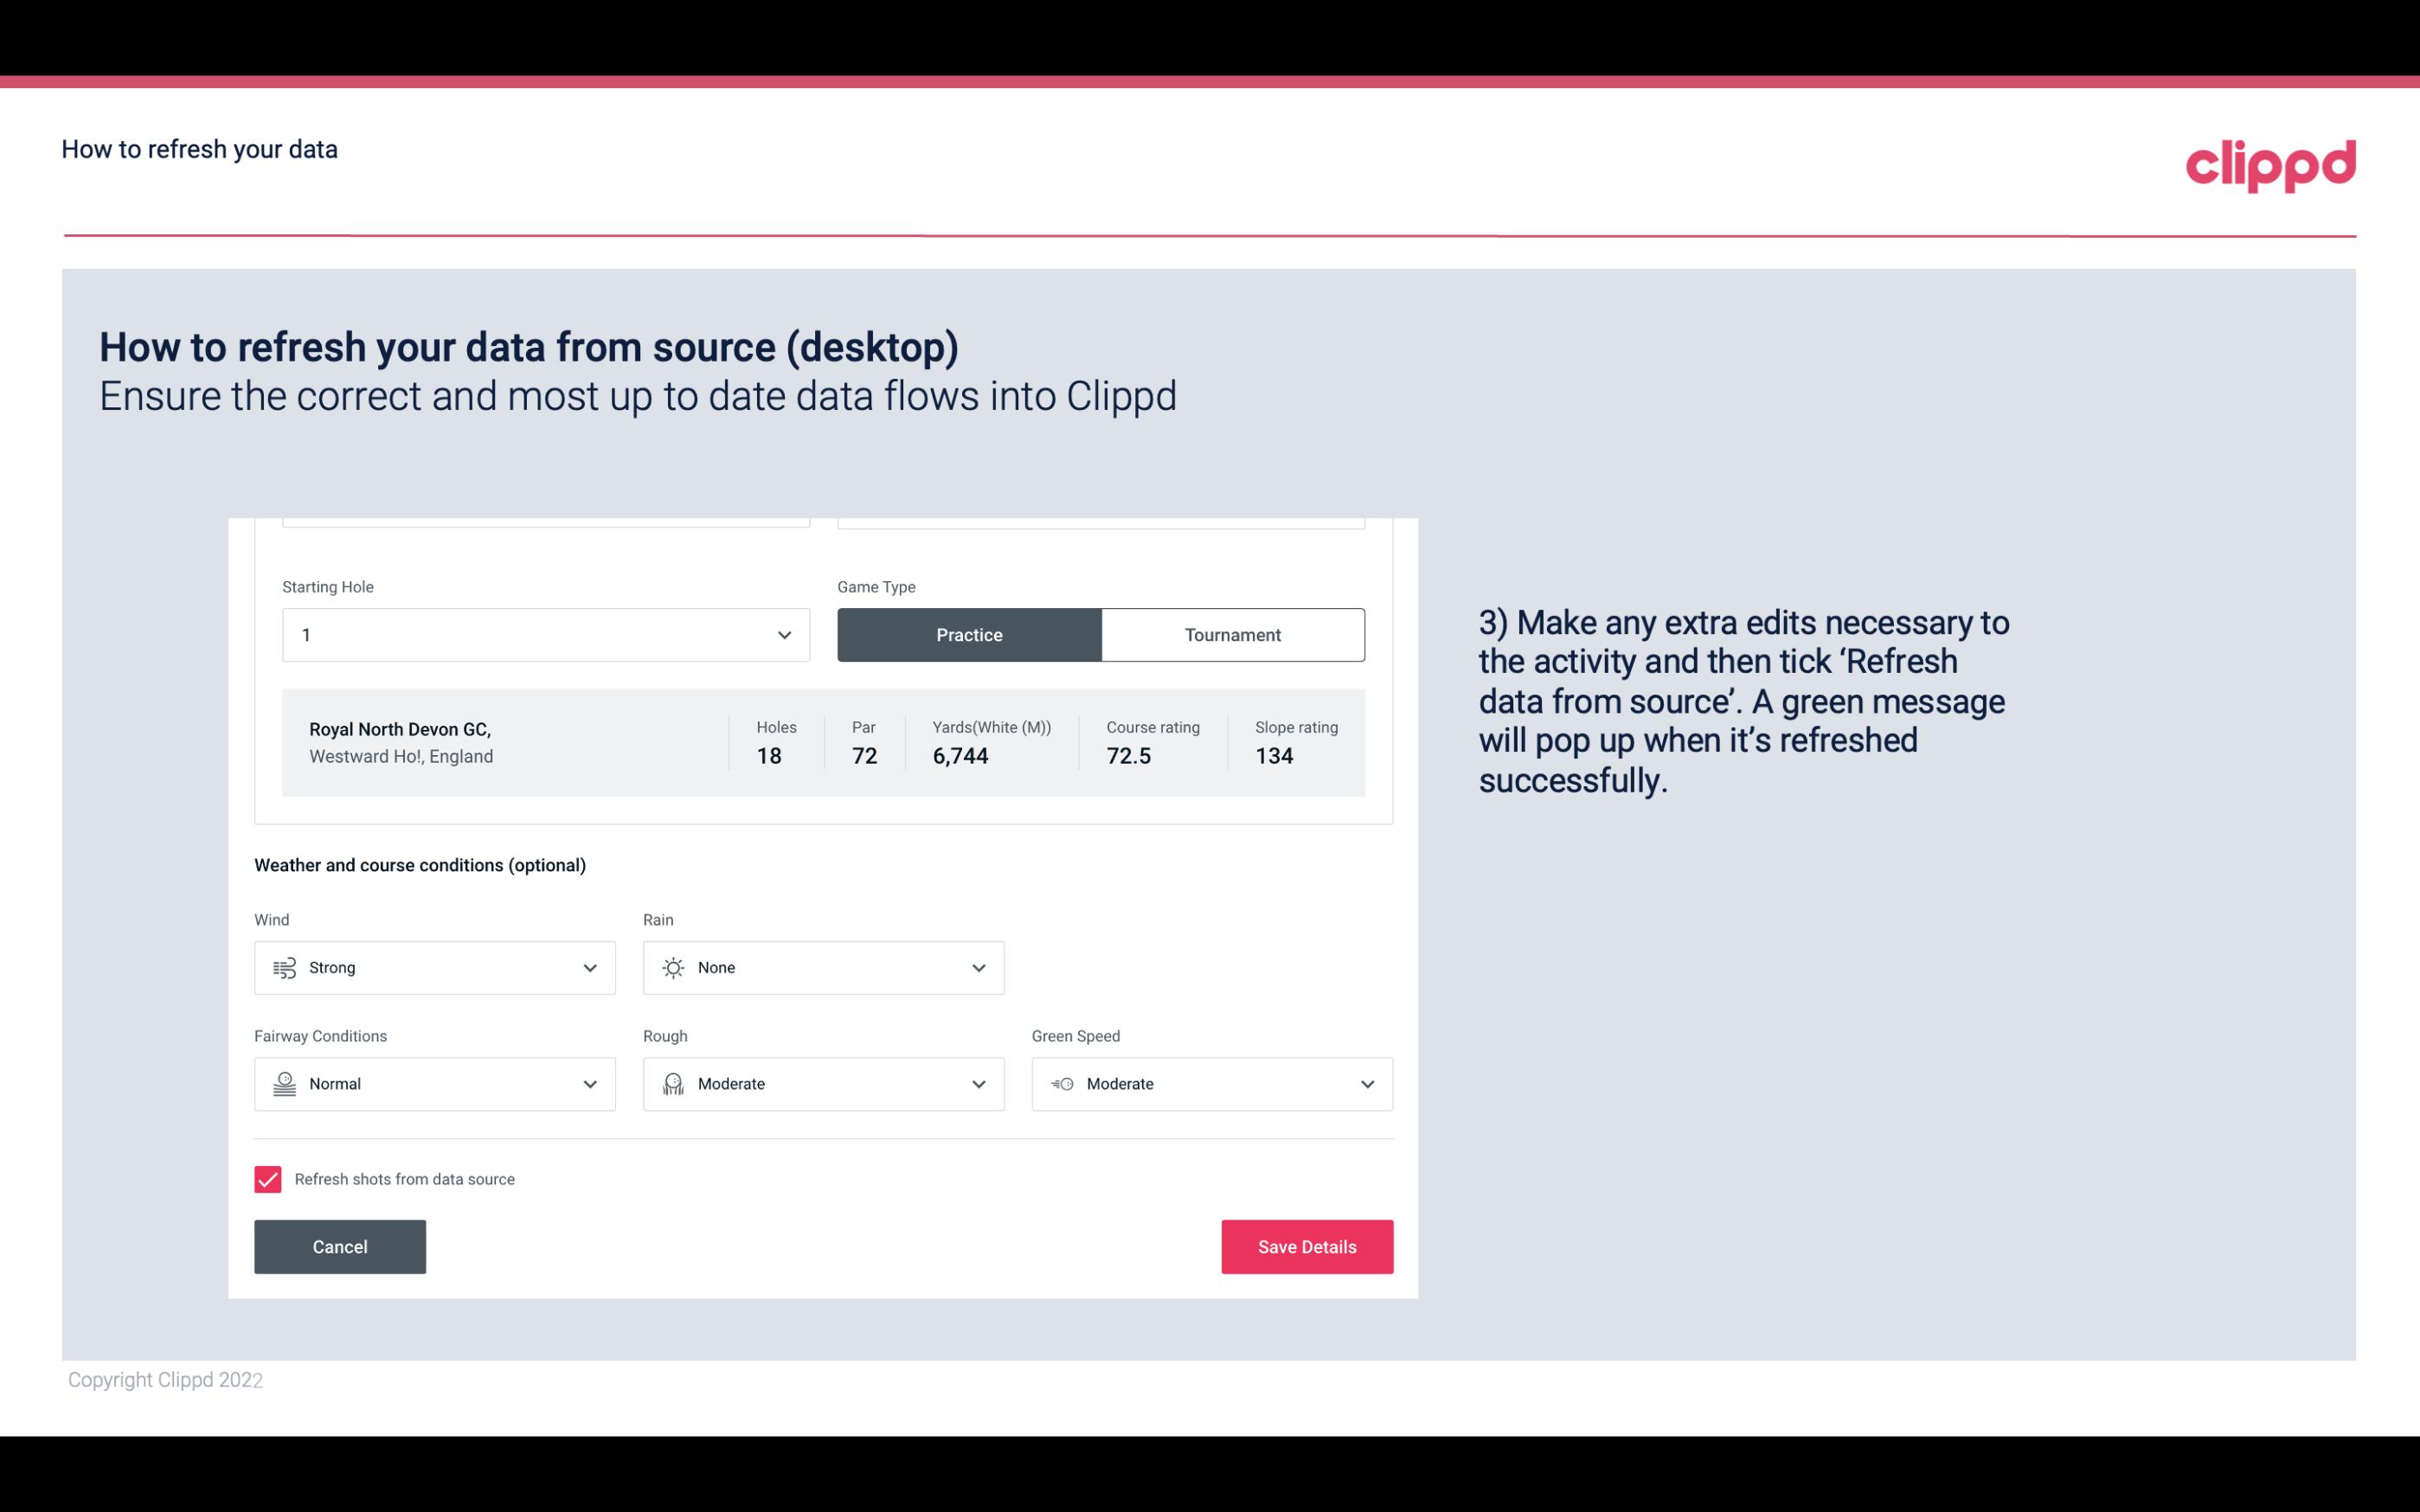Select the Tournament game type toggle
The height and width of the screenshot is (1512, 2420).
[x=1232, y=634]
